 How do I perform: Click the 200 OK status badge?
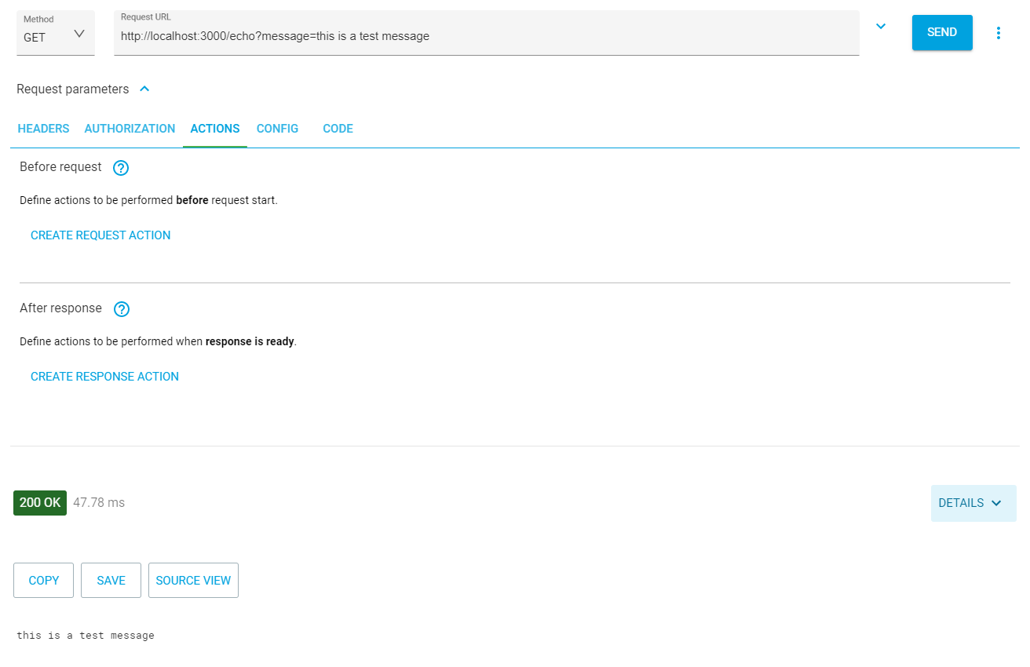point(40,503)
